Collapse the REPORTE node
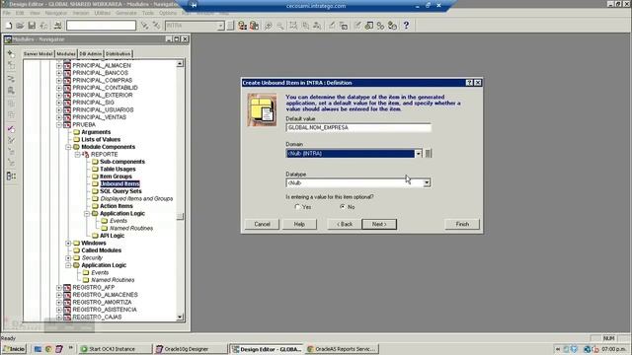This screenshot has height=355, width=632. click(x=77, y=154)
